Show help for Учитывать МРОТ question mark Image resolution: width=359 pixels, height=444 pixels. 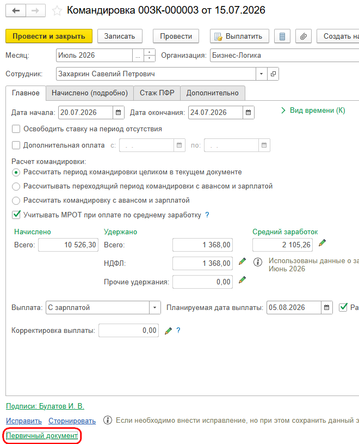pyautogui.click(x=207, y=215)
